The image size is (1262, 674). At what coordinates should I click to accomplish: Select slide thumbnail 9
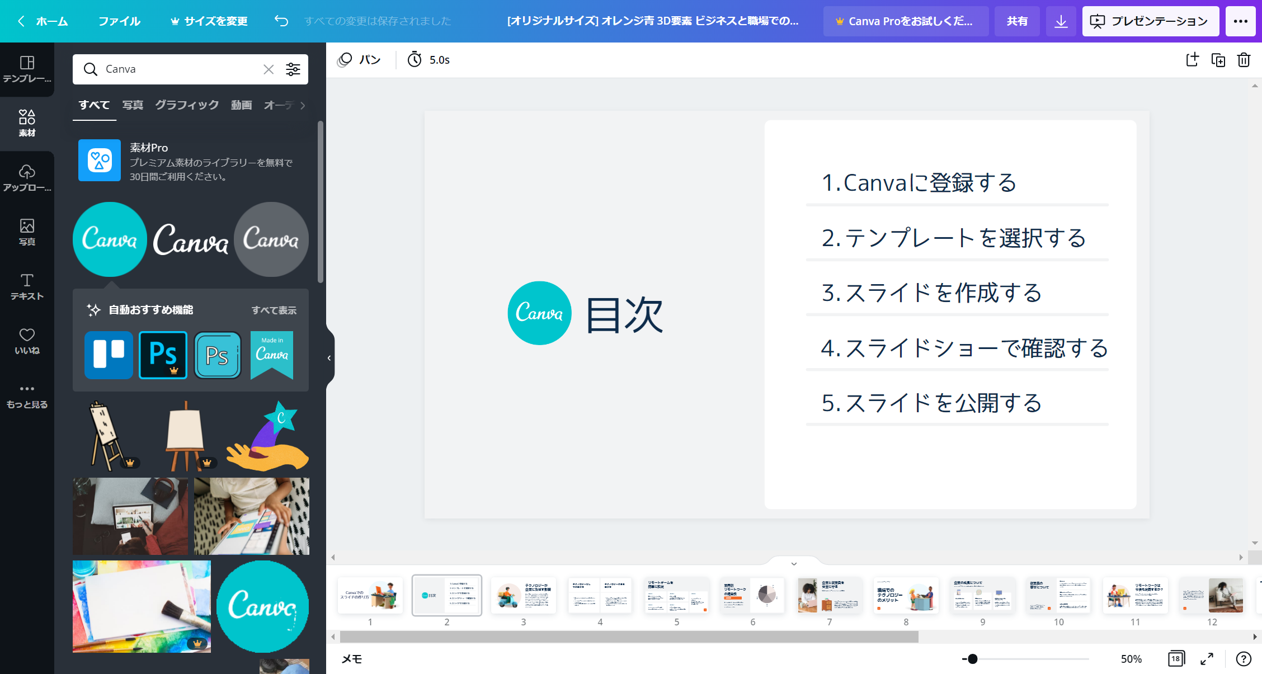pos(983,595)
